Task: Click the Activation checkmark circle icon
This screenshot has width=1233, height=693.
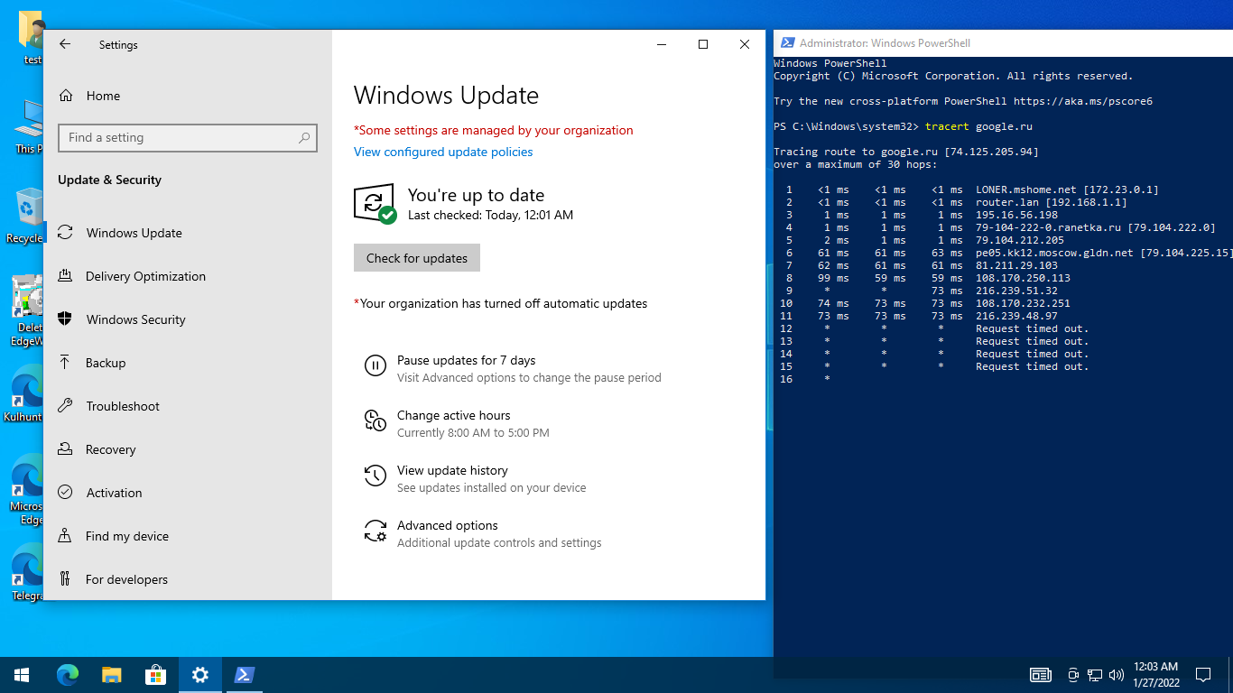Action: coord(65,493)
